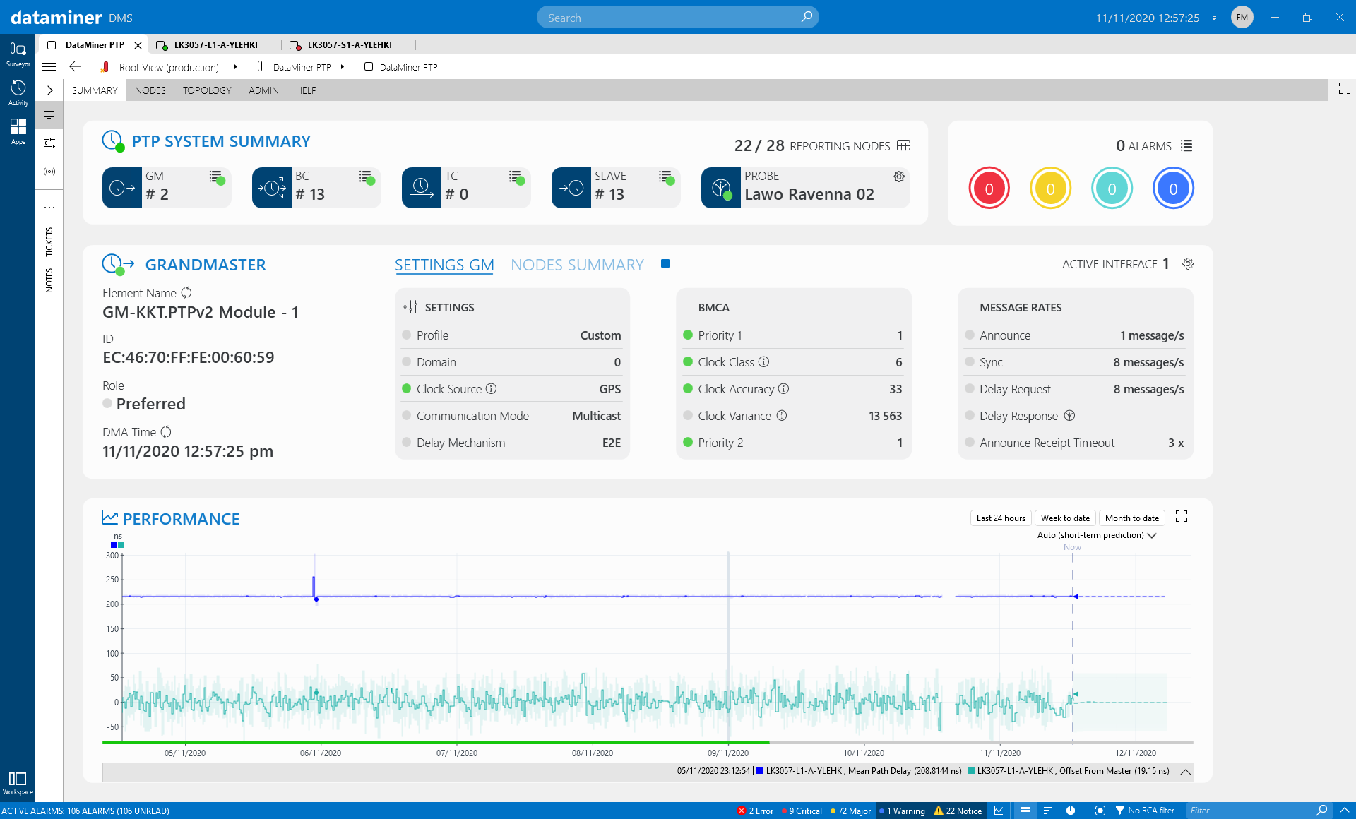Toggle the 2 Error alarm filter

756,811
